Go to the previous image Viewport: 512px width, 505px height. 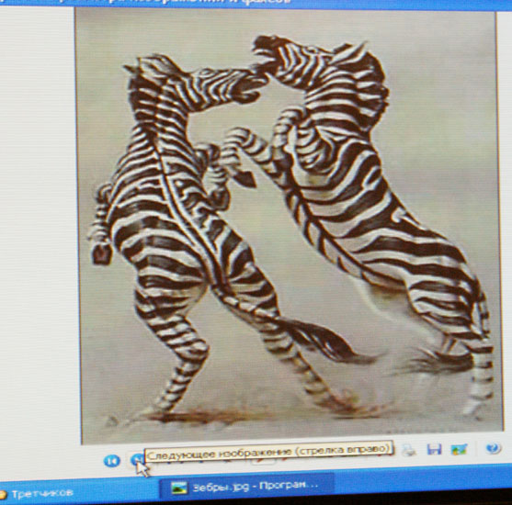(111, 461)
